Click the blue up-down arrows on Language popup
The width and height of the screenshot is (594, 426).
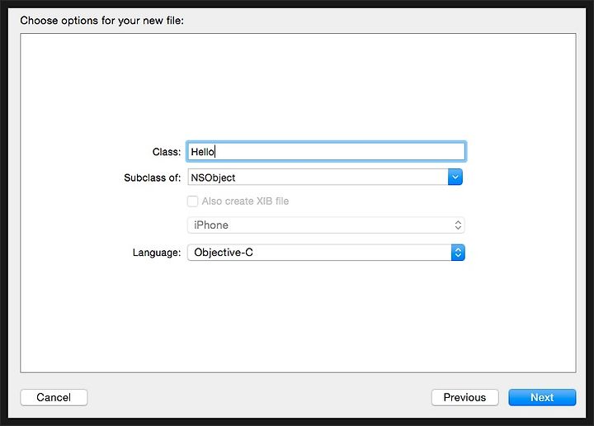(458, 253)
